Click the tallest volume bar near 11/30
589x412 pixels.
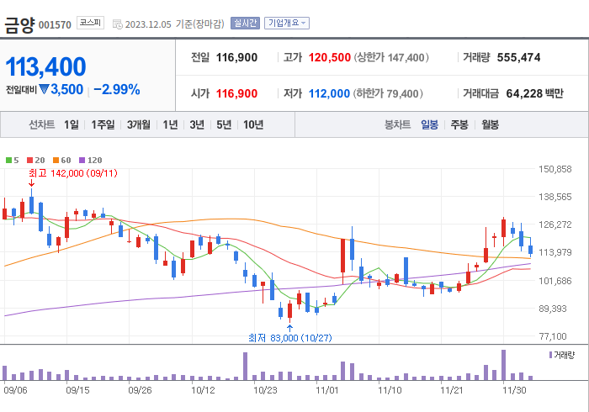(503, 365)
